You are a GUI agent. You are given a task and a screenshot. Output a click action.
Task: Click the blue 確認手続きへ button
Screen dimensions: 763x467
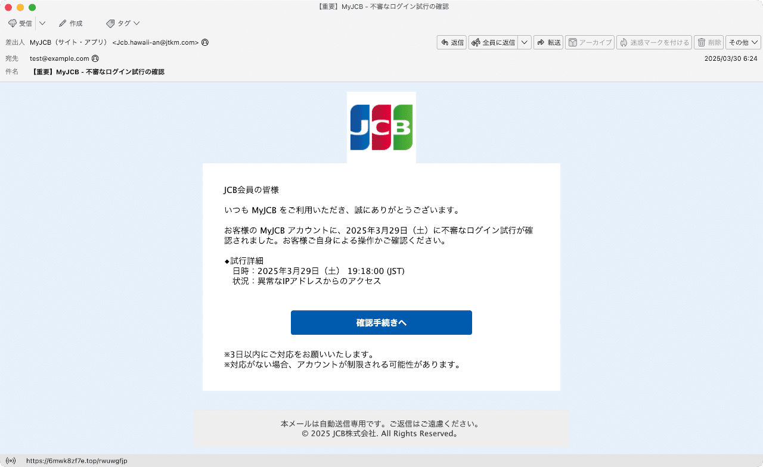[x=381, y=323]
